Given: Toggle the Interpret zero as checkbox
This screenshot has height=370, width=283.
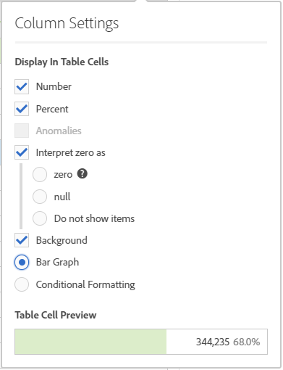Looking at the screenshot, I should 22,152.
